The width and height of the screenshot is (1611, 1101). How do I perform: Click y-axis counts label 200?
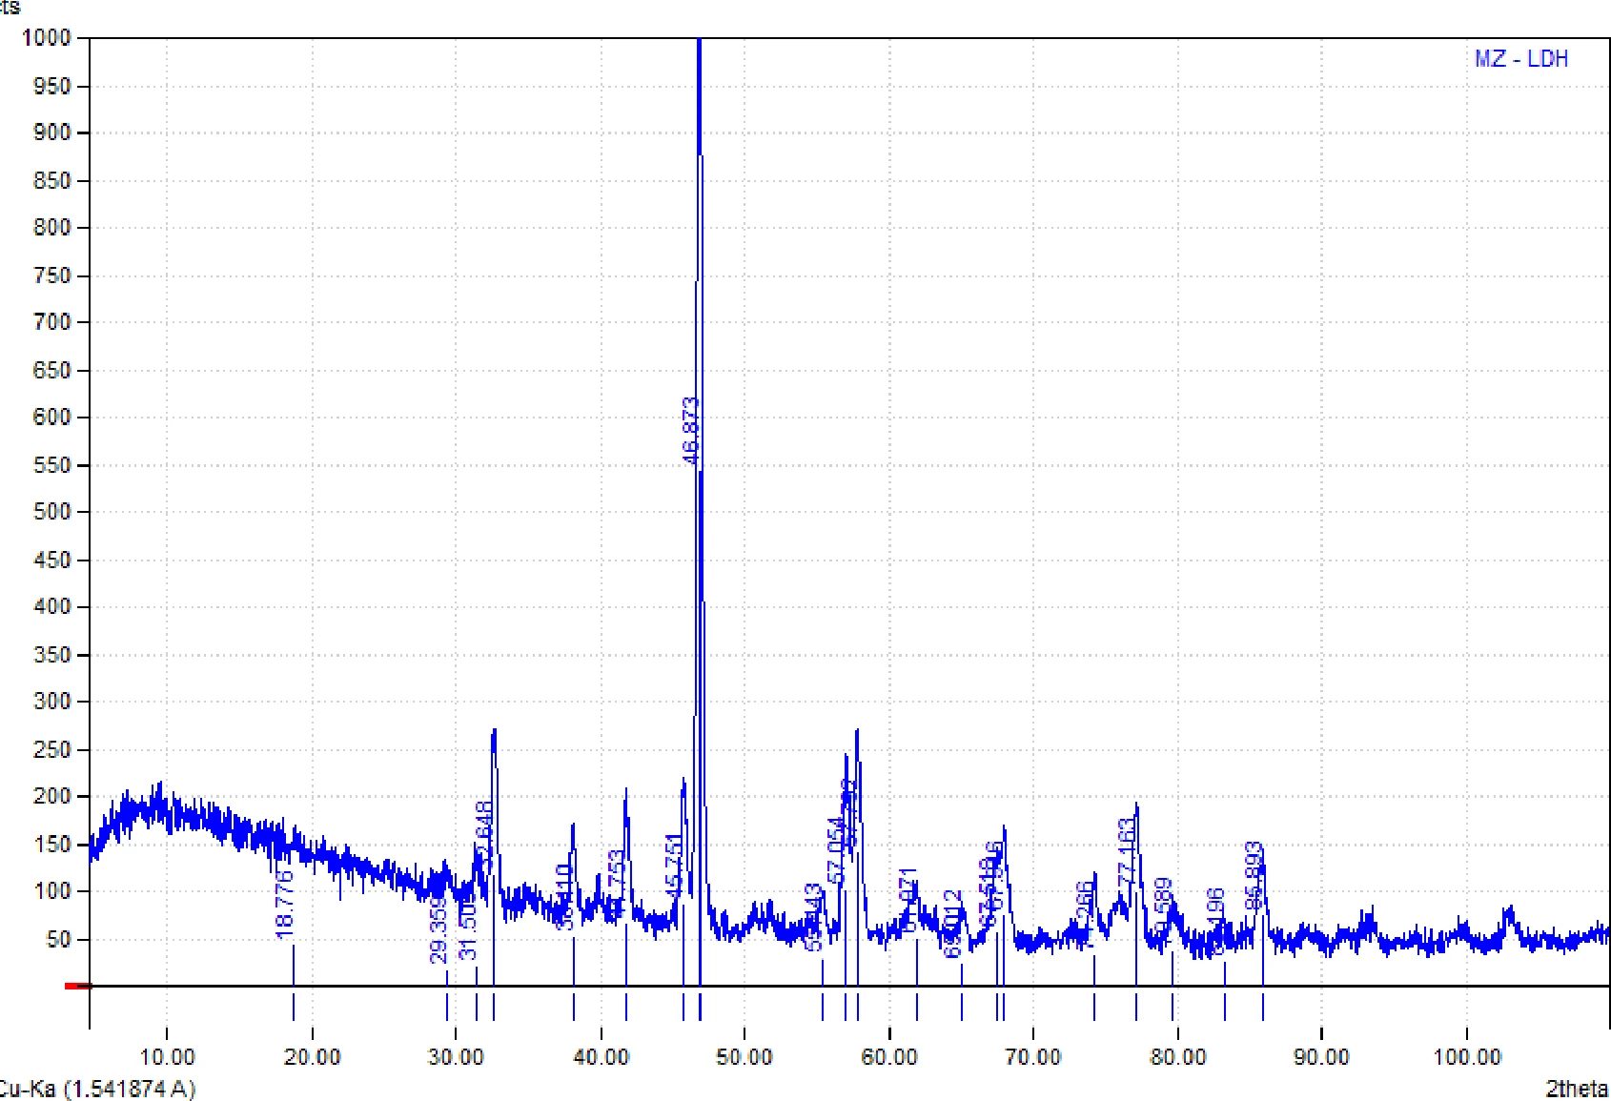click(x=51, y=796)
